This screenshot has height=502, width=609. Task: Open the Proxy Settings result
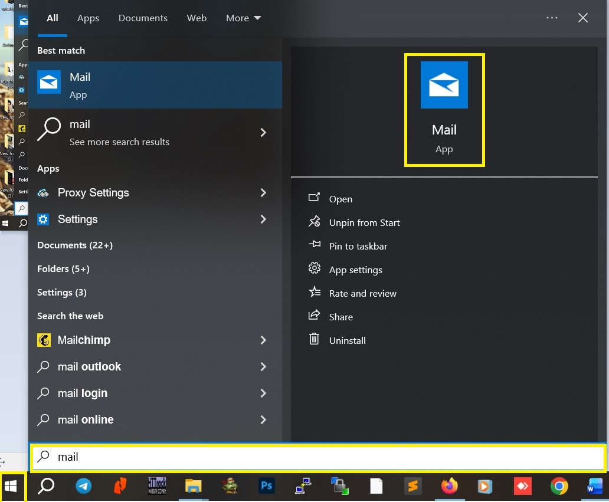click(155, 193)
